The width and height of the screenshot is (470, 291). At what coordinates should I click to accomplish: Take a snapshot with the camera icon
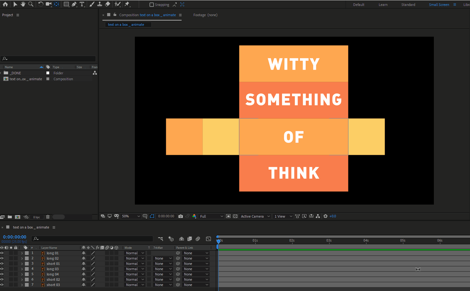[181, 216]
